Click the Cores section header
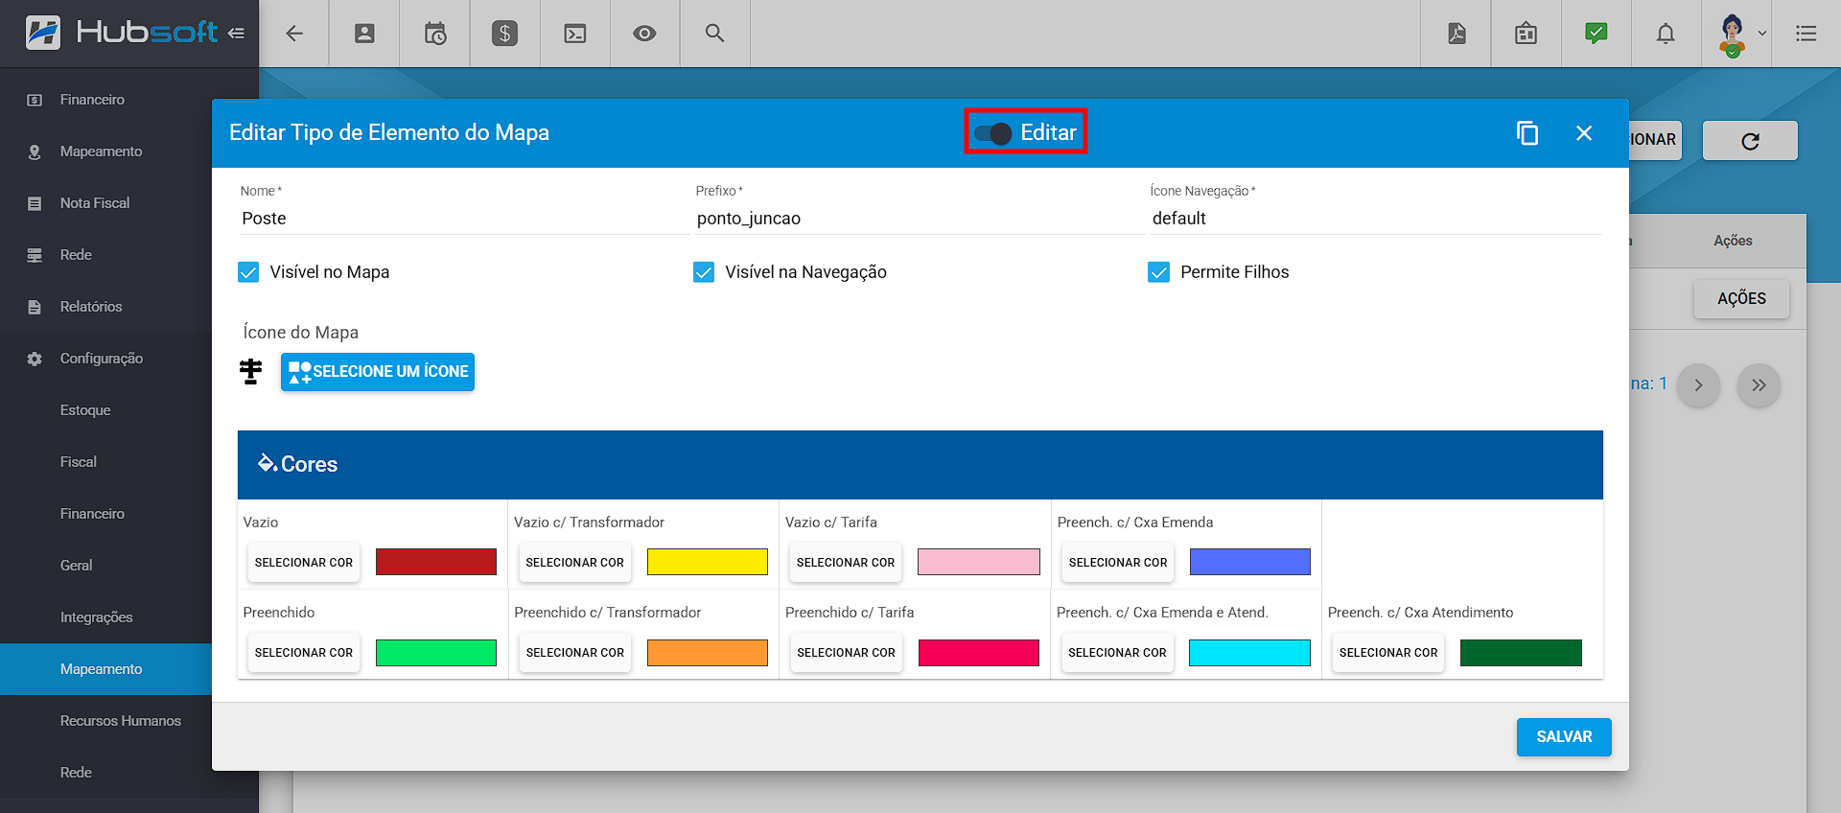 coord(920,465)
